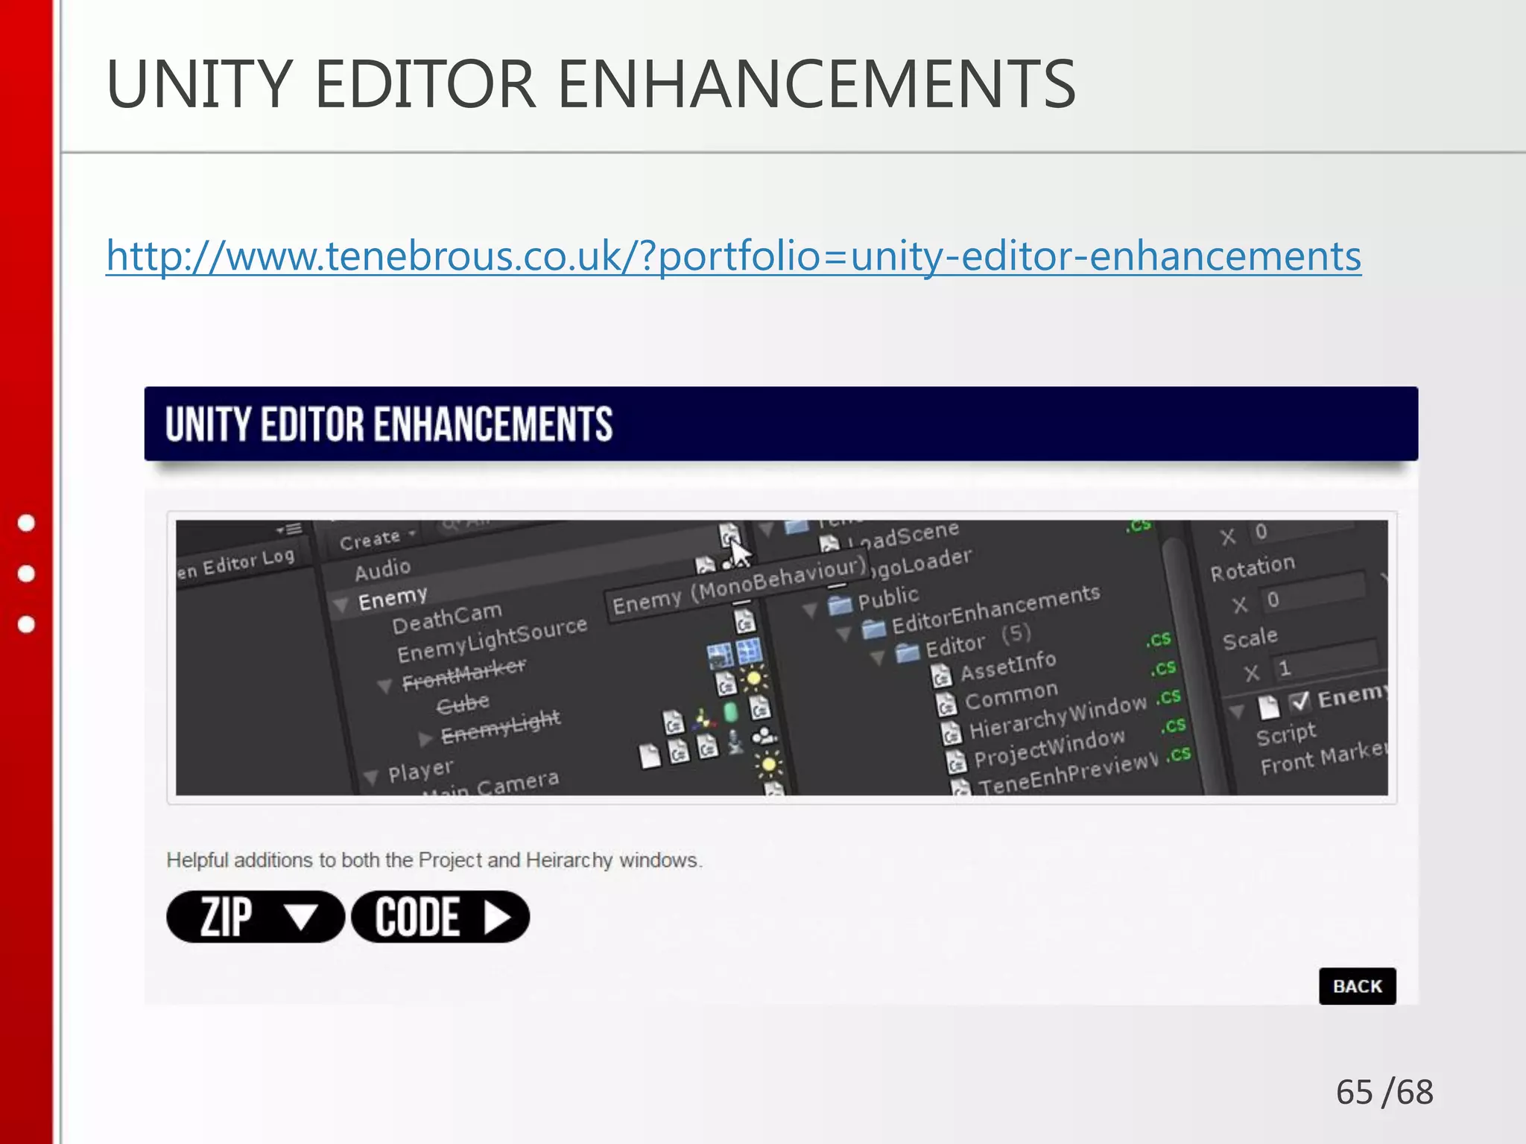Click the transform axes gizmo icon
The image size is (1526, 1144).
pos(703,719)
